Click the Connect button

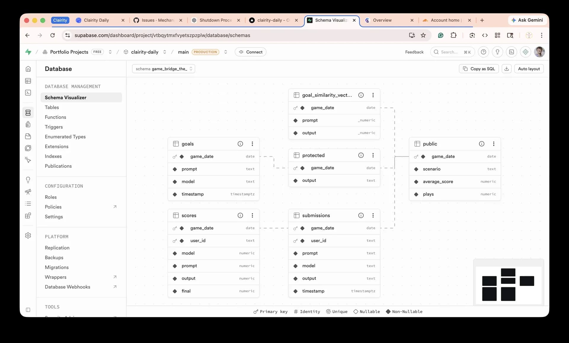pyautogui.click(x=250, y=52)
